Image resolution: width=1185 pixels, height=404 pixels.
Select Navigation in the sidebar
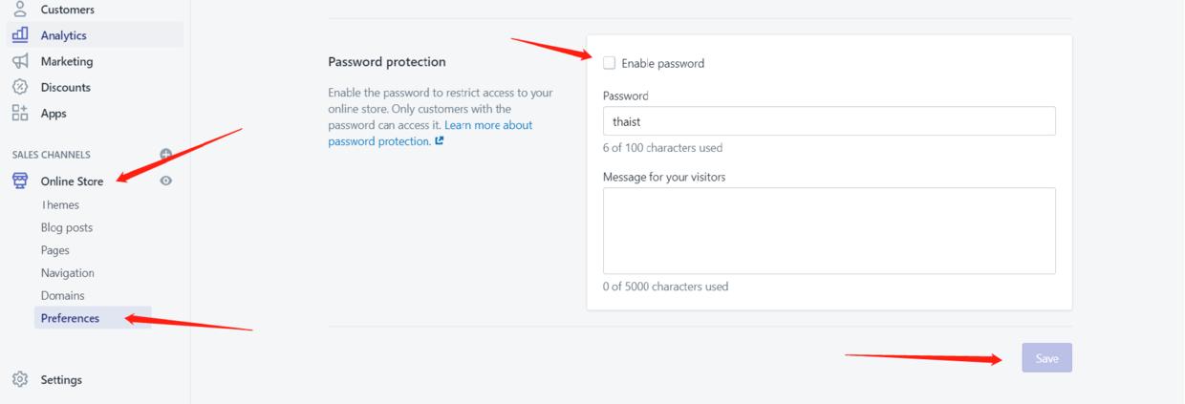click(x=68, y=273)
